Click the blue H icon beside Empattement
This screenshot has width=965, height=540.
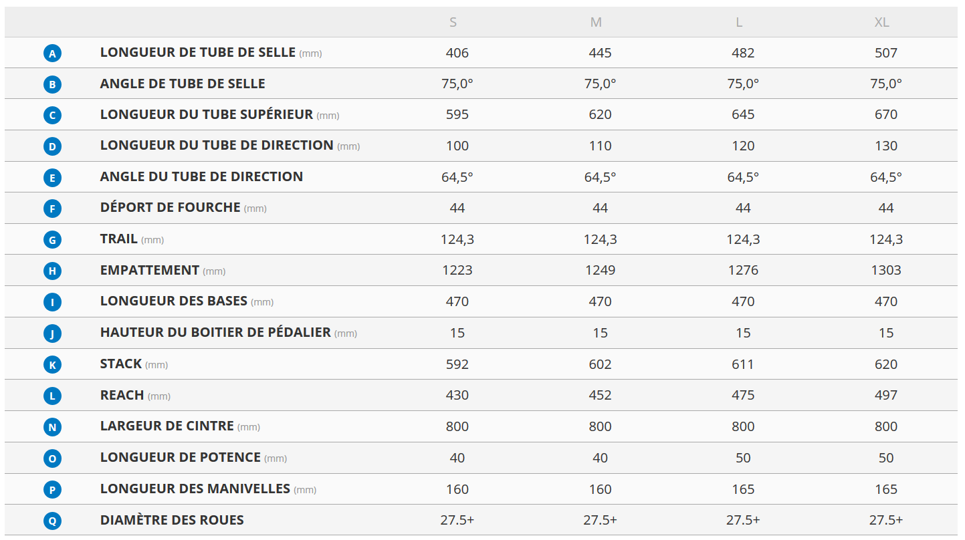click(52, 271)
